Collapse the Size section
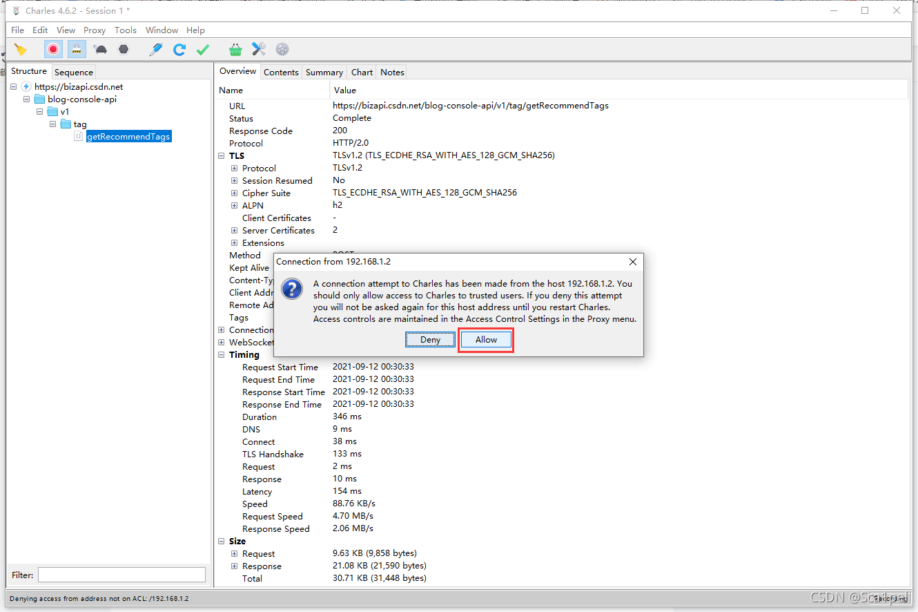 pyautogui.click(x=222, y=542)
